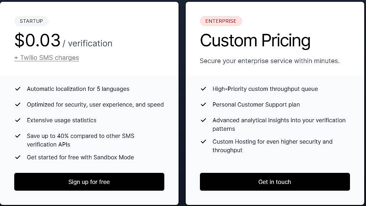Click the checkmark beside Sandbox Mode feature
The width and height of the screenshot is (366, 206).
[x=18, y=157]
